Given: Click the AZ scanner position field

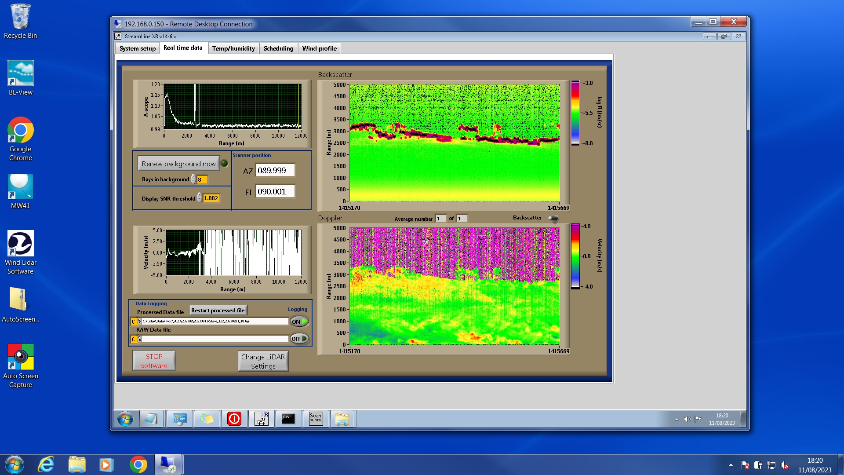Looking at the screenshot, I should point(275,171).
